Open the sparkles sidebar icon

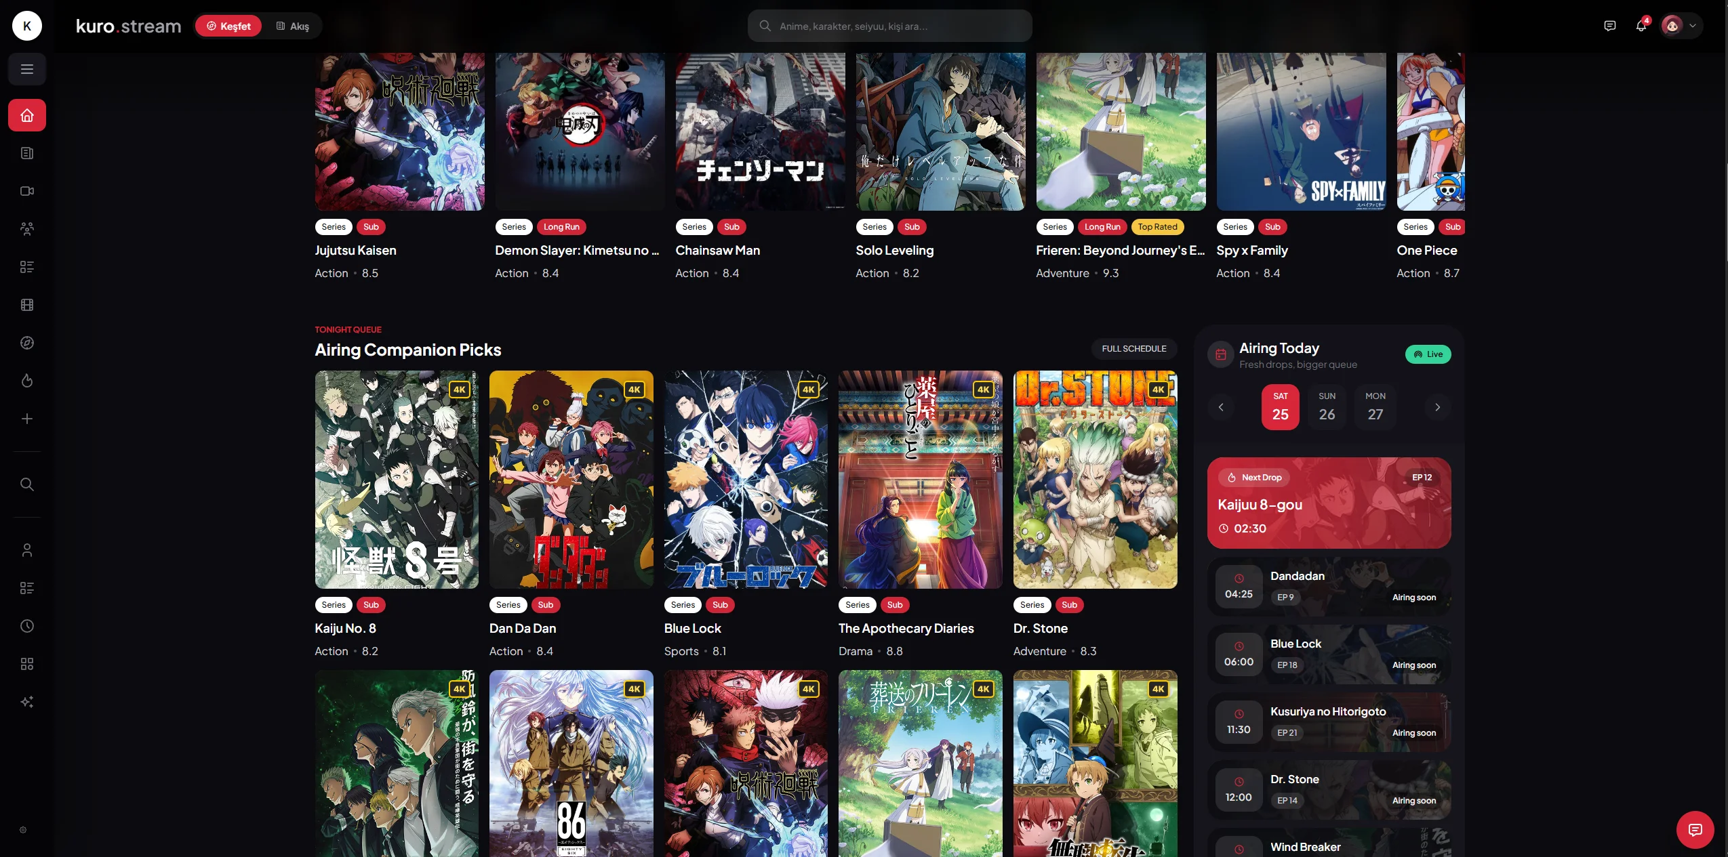pos(27,702)
